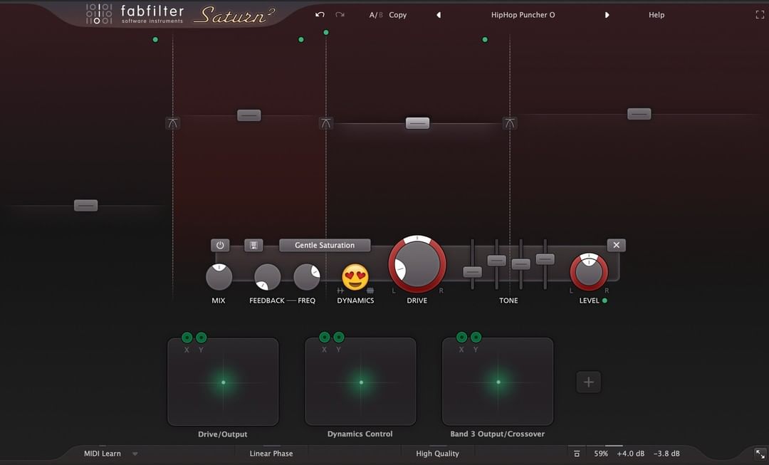Open the Help menu
This screenshot has width=769, height=465.
click(x=656, y=15)
